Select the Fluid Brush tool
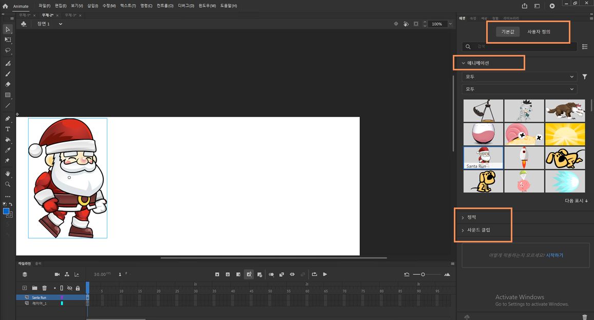The width and height of the screenshot is (594, 320). click(x=8, y=63)
